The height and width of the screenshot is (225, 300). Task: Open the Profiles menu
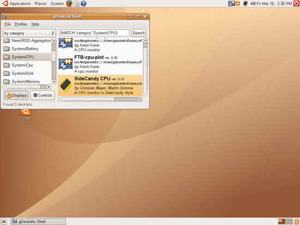(x=21, y=24)
